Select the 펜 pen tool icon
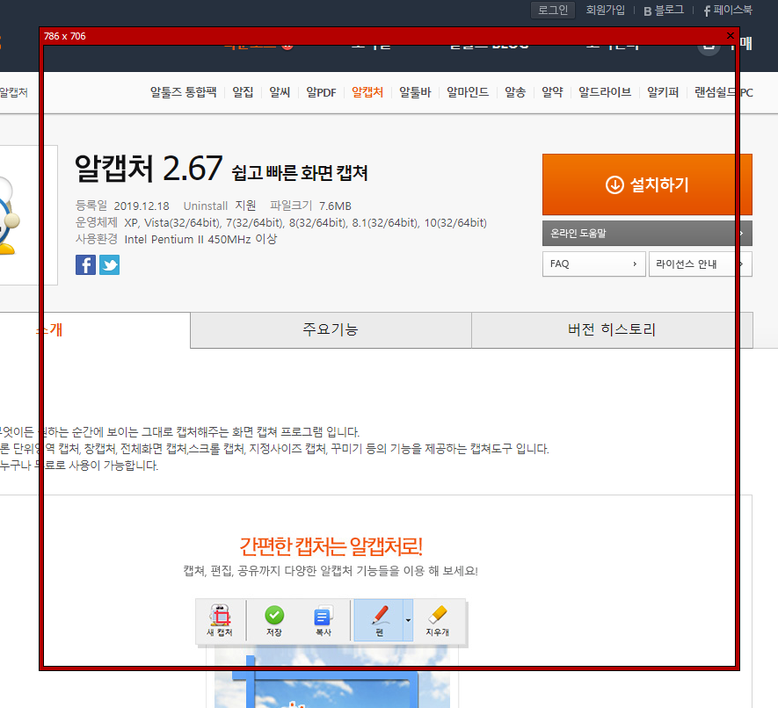This screenshot has width=778, height=708. click(x=379, y=620)
